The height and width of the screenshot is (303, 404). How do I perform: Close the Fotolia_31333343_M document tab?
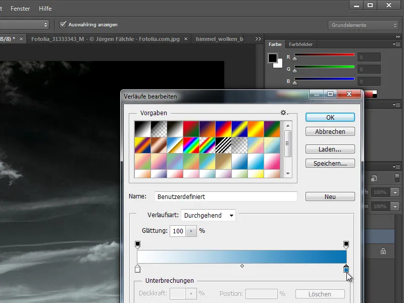click(x=186, y=39)
